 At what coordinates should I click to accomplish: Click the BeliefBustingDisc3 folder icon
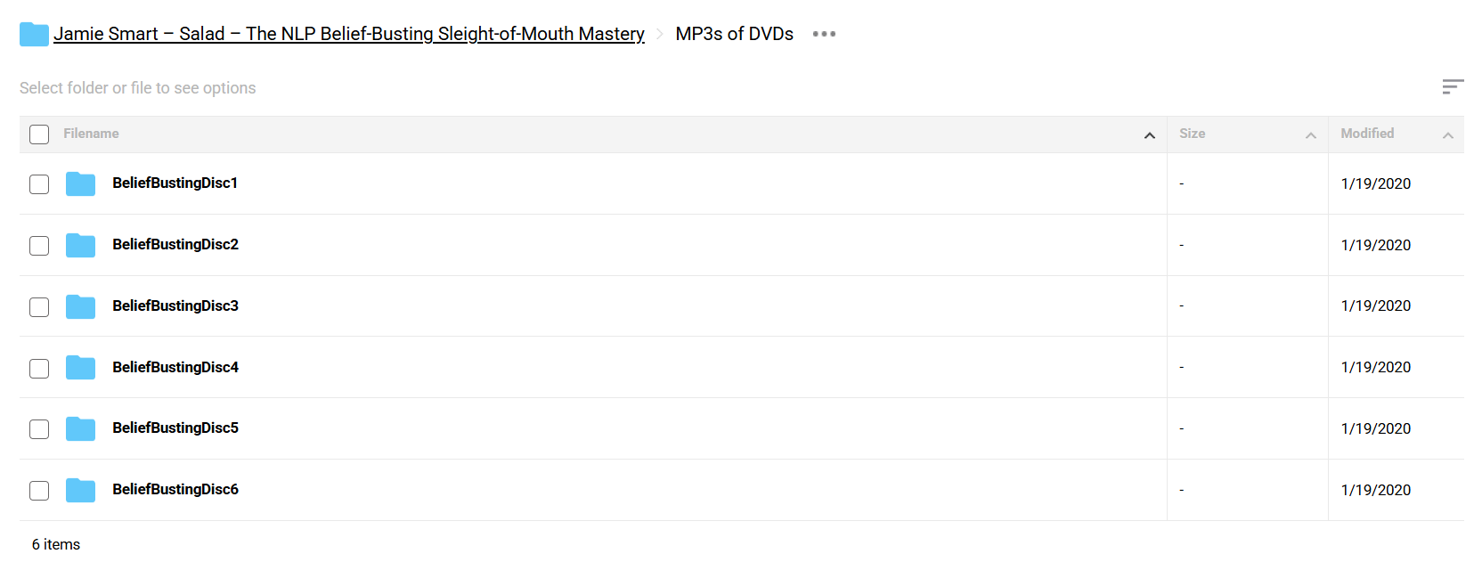[80, 306]
